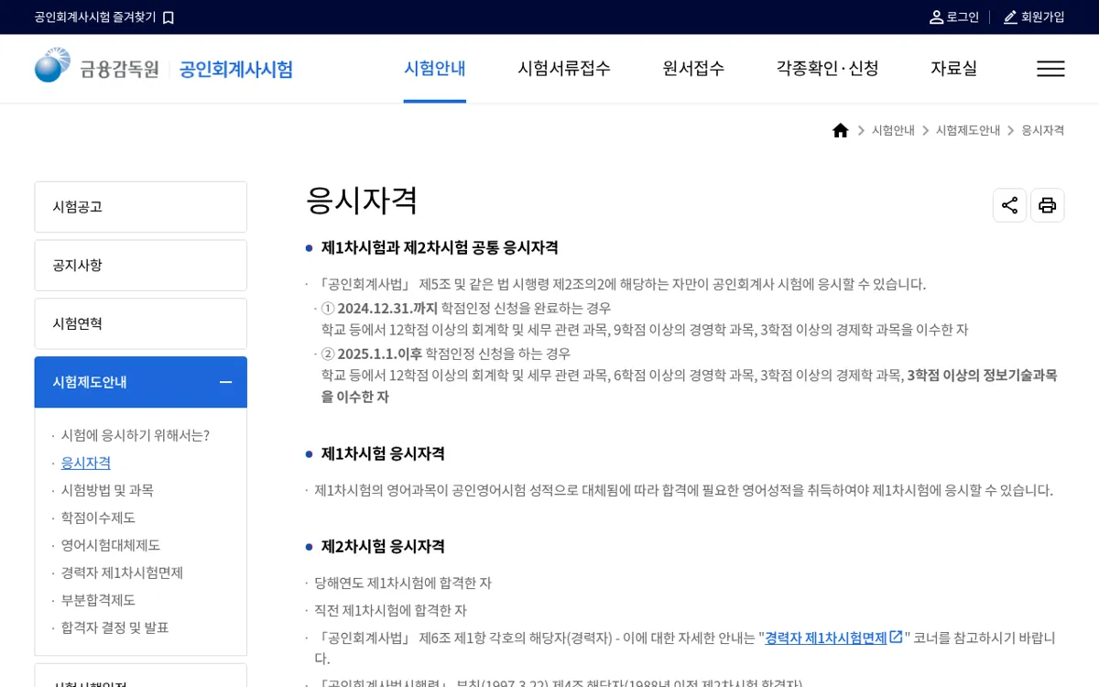Image resolution: width=1099 pixels, height=687 pixels.
Task: Click the user icon next to 로그인
Action: (936, 17)
